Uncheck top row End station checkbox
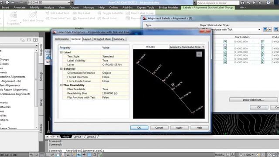Viewport: 279px width, 157px height. (262, 42)
